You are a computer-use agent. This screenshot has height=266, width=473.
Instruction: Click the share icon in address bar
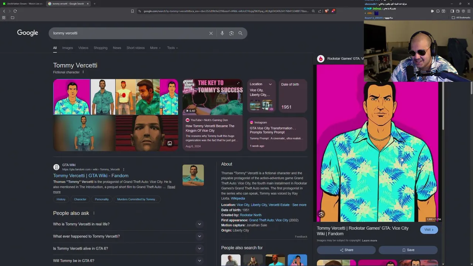click(x=320, y=11)
